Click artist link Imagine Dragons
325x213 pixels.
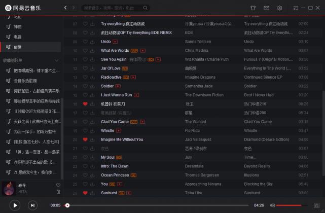tap(200, 77)
